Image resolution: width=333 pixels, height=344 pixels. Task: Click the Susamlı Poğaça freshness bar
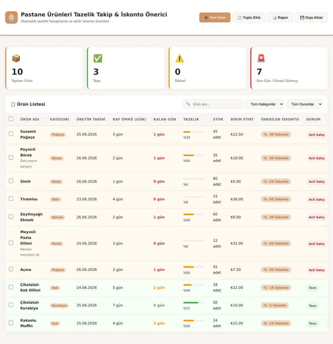click(194, 132)
